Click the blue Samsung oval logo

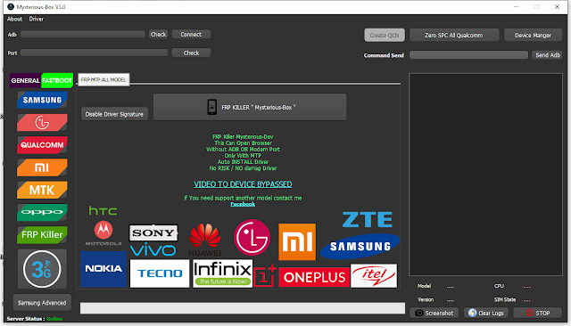(x=360, y=247)
